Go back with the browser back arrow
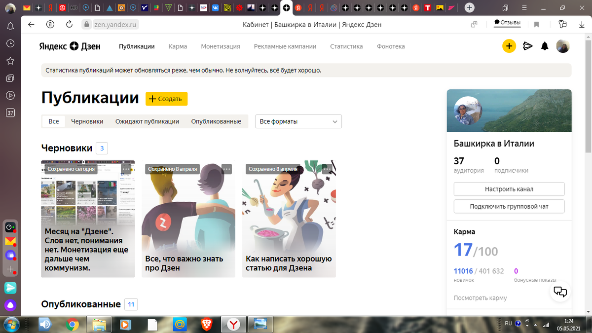The width and height of the screenshot is (592, 333). 31,24
